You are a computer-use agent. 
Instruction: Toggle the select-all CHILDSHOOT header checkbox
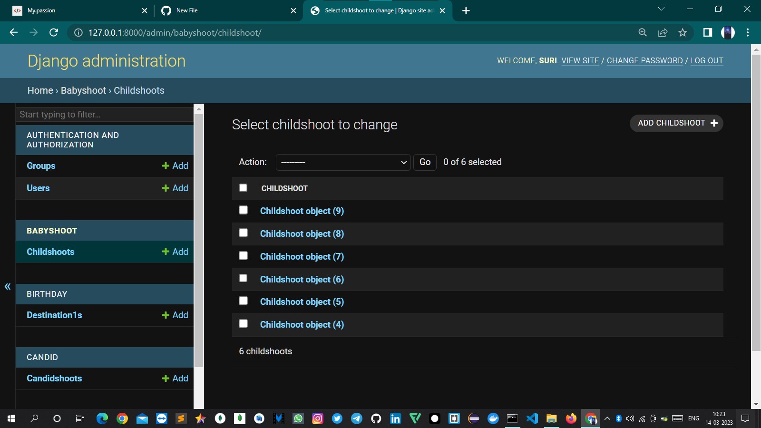click(x=243, y=188)
